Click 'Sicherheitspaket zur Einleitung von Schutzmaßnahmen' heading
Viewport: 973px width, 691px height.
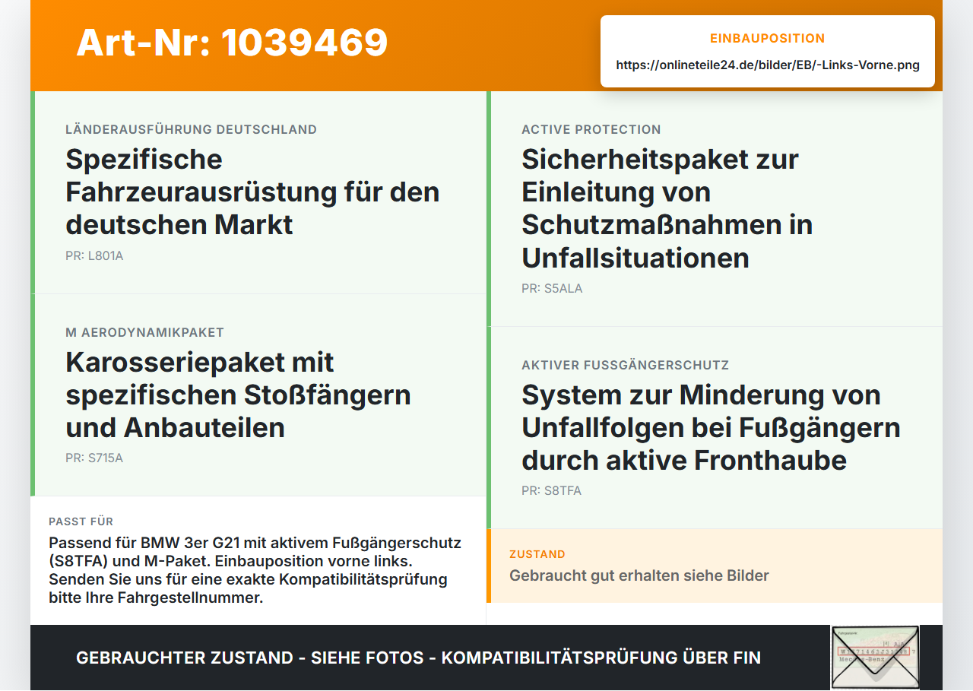(667, 208)
